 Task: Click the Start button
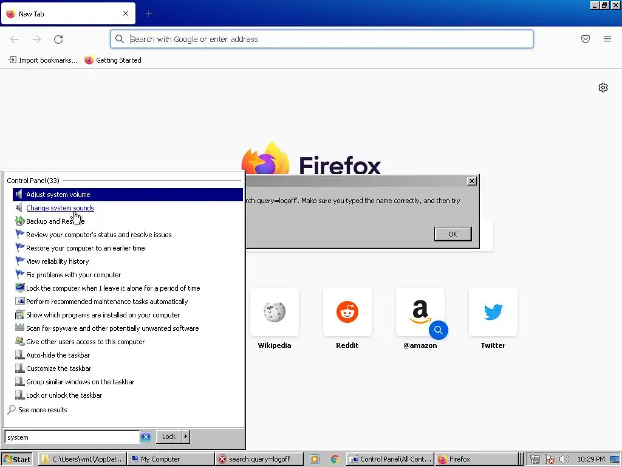[17, 460]
